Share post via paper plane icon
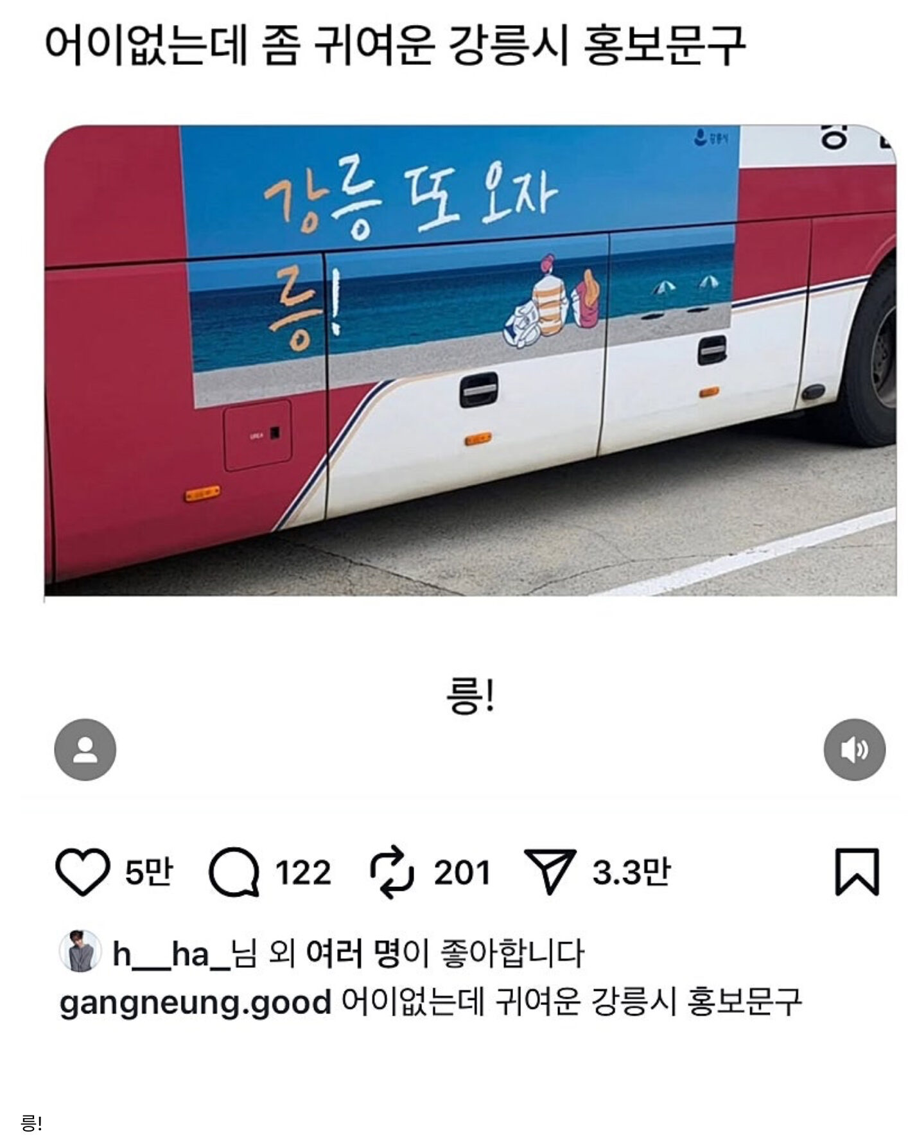 click(550, 871)
